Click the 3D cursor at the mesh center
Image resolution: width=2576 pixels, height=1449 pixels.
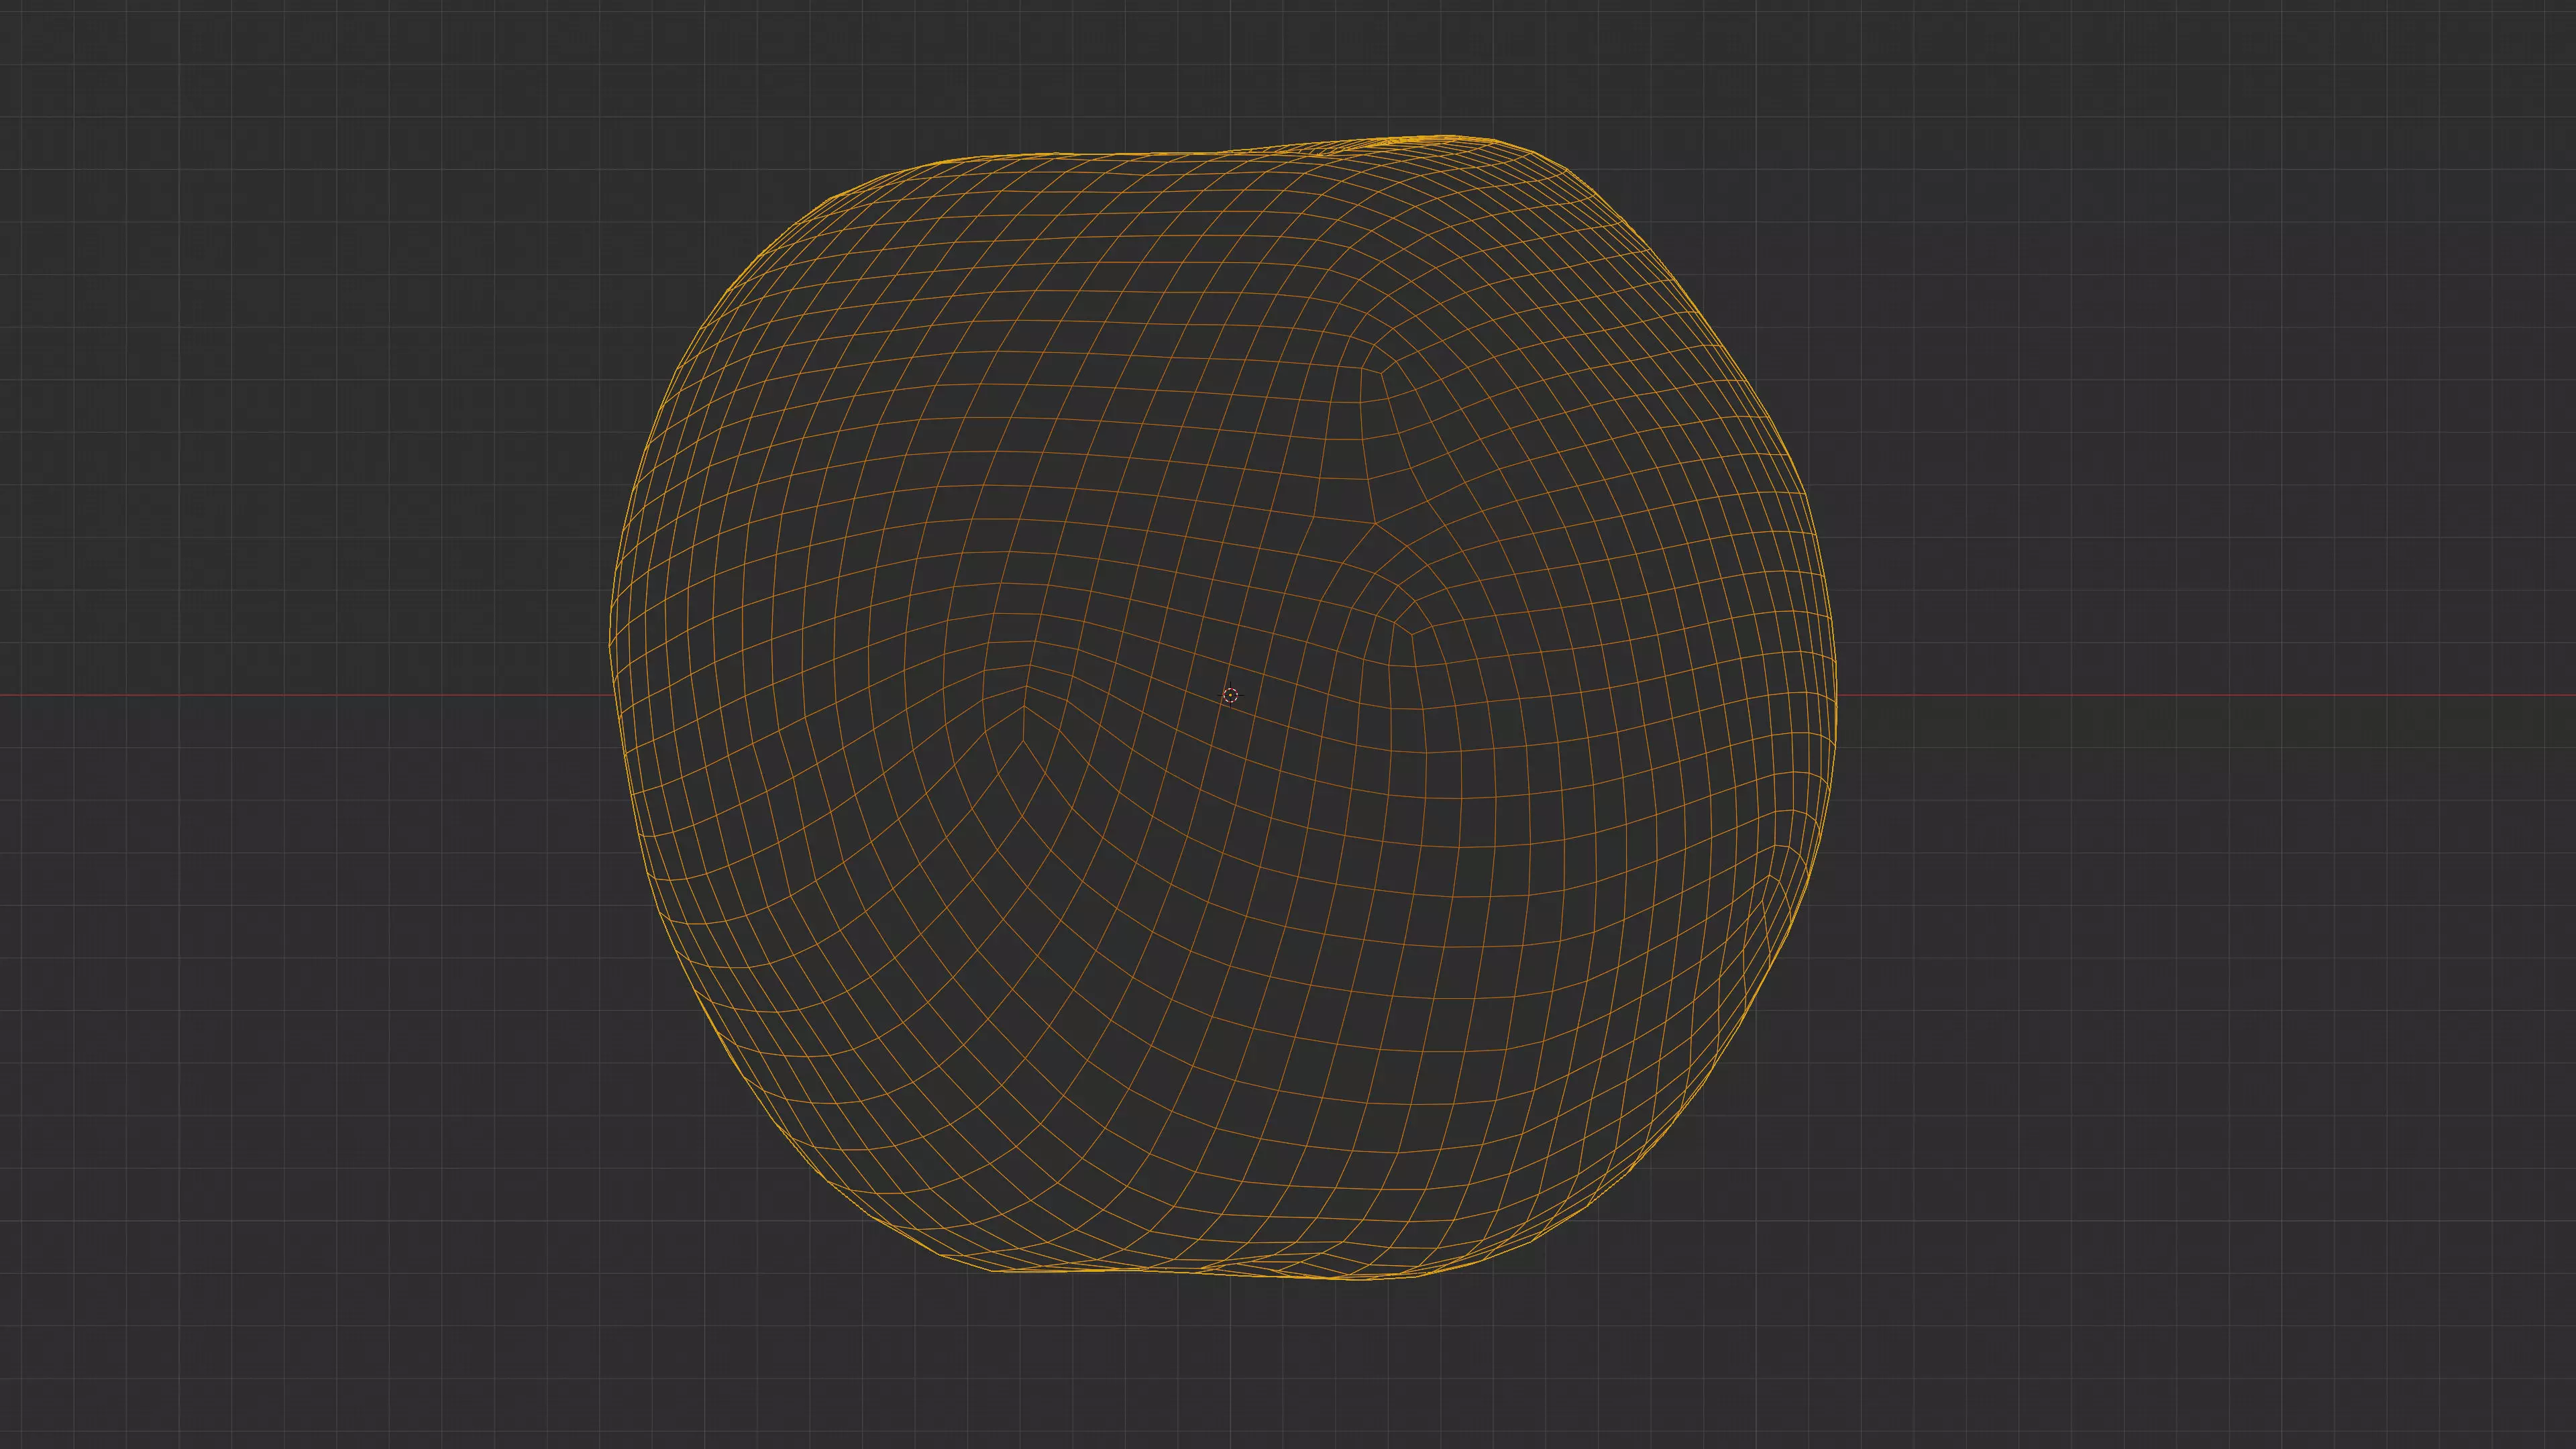[x=1230, y=695]
